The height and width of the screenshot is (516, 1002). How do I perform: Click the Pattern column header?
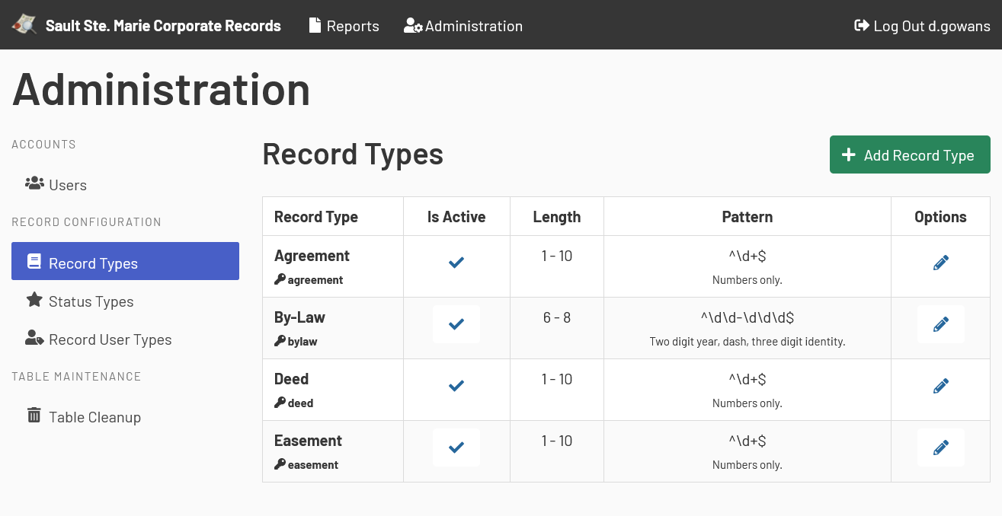click(747, 217)
